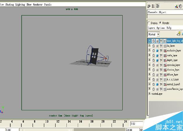The height and width of the screenshot is (131, 183).
Task: Open the recycle icon on door_light_fog_layer
Action: point(153,41)
